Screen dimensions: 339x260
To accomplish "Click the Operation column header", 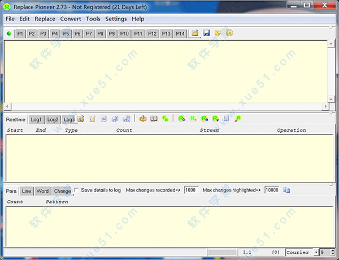I will [x=292, y=130].
